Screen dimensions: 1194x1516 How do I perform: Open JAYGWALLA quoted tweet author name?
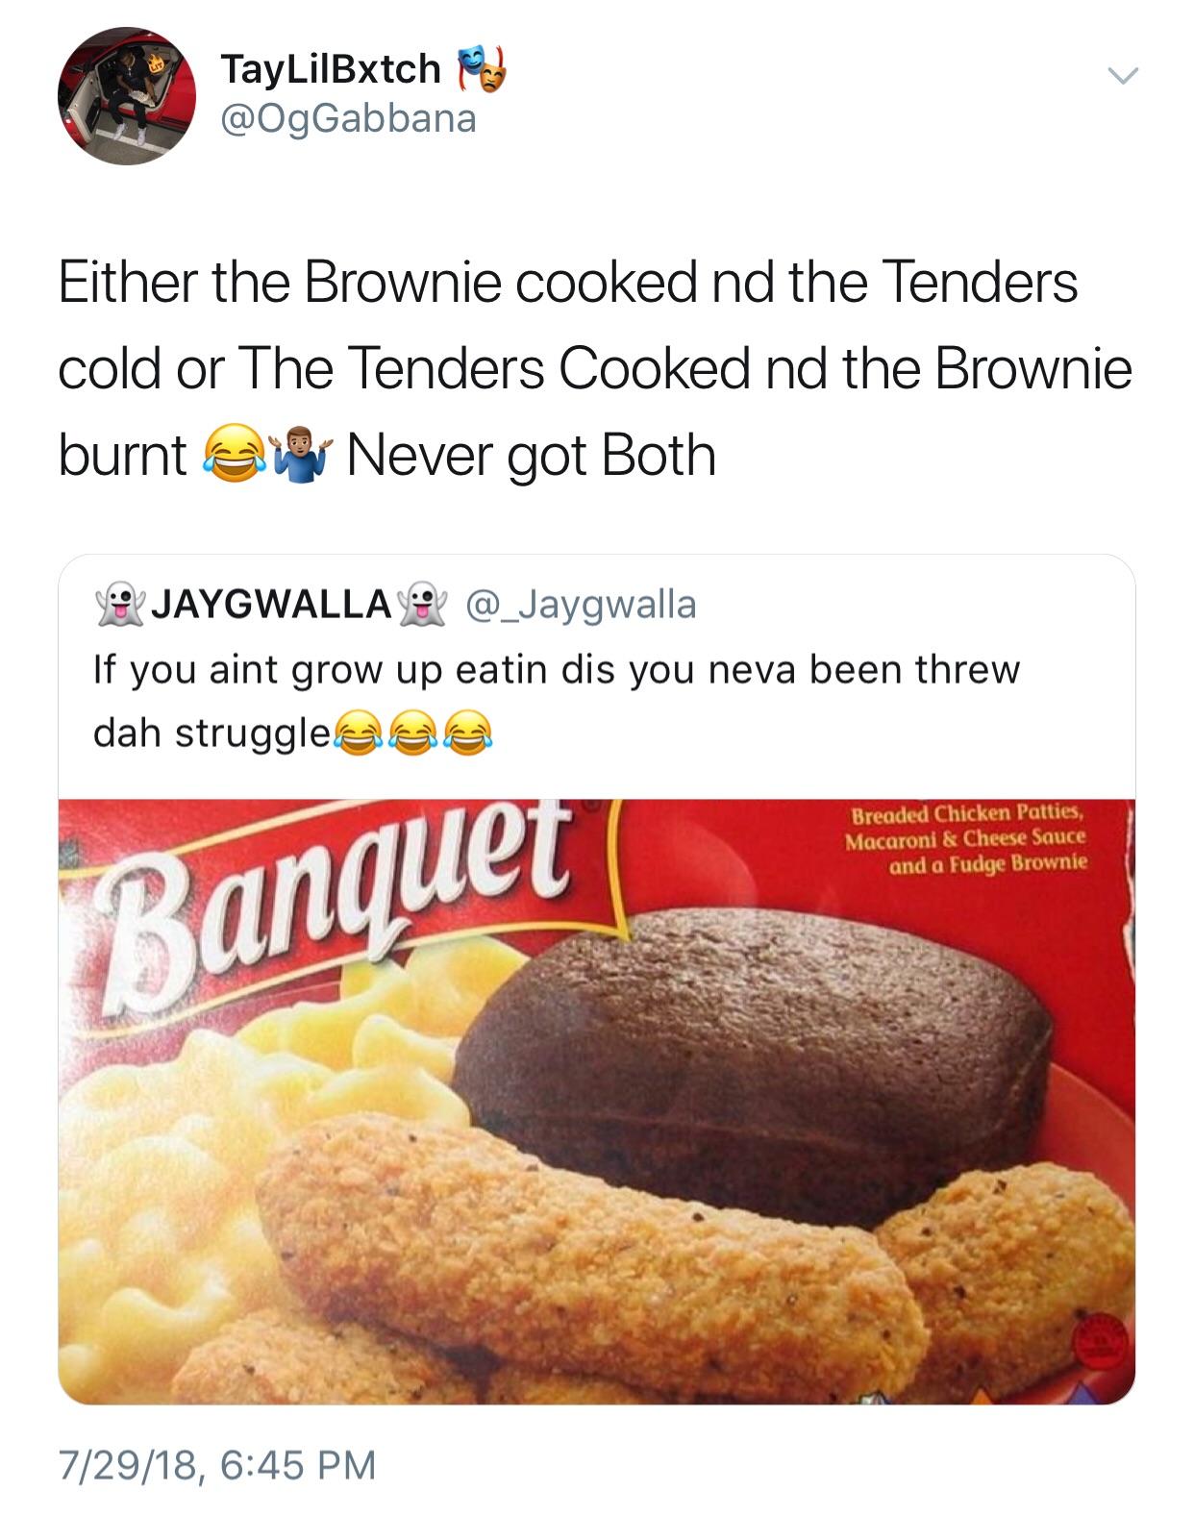click(x=271, y=604)
